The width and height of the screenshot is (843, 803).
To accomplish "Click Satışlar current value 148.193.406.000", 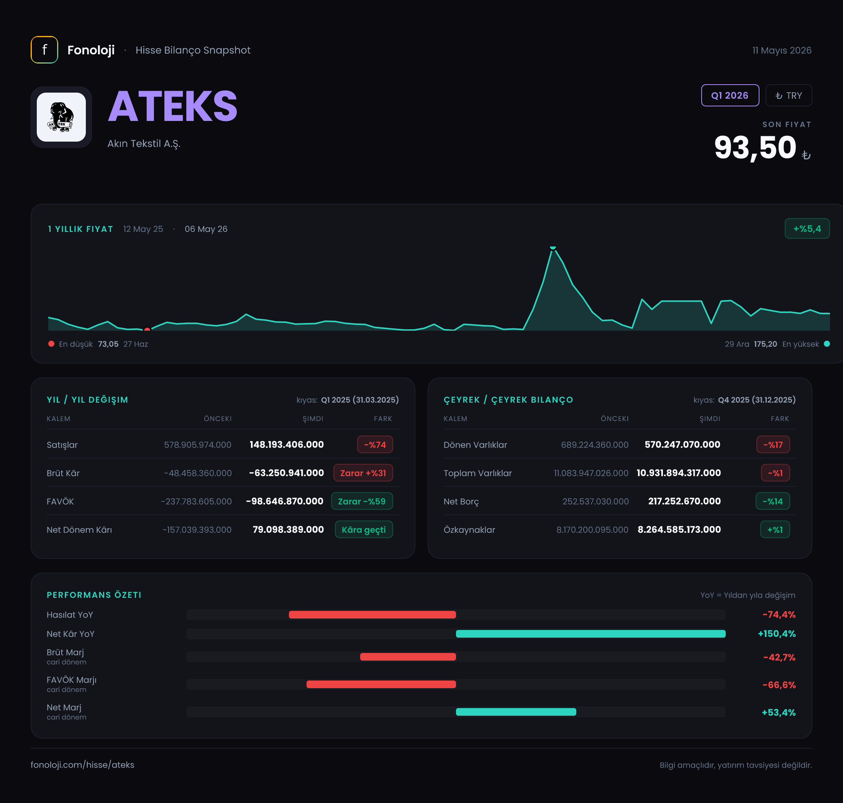I will click(287, 444).
